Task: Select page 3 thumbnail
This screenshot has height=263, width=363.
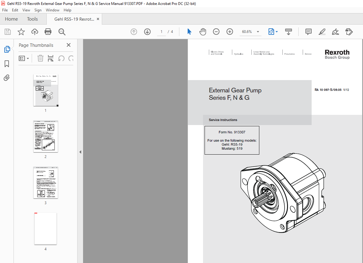Action: [x=46, y=182]
